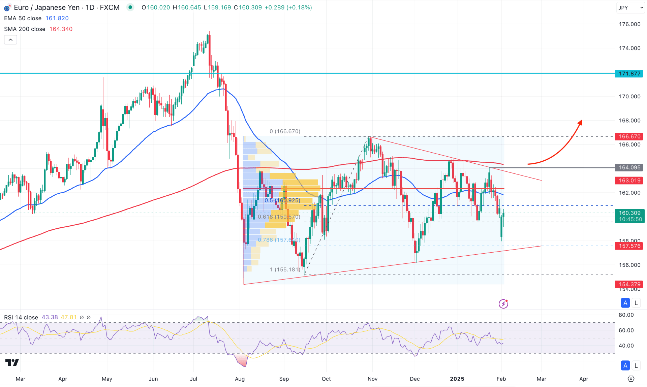The width and height of the screenshot is (647, 387).
Task: Click the Feb label on time axis
Action: click(x=501, y=379)
